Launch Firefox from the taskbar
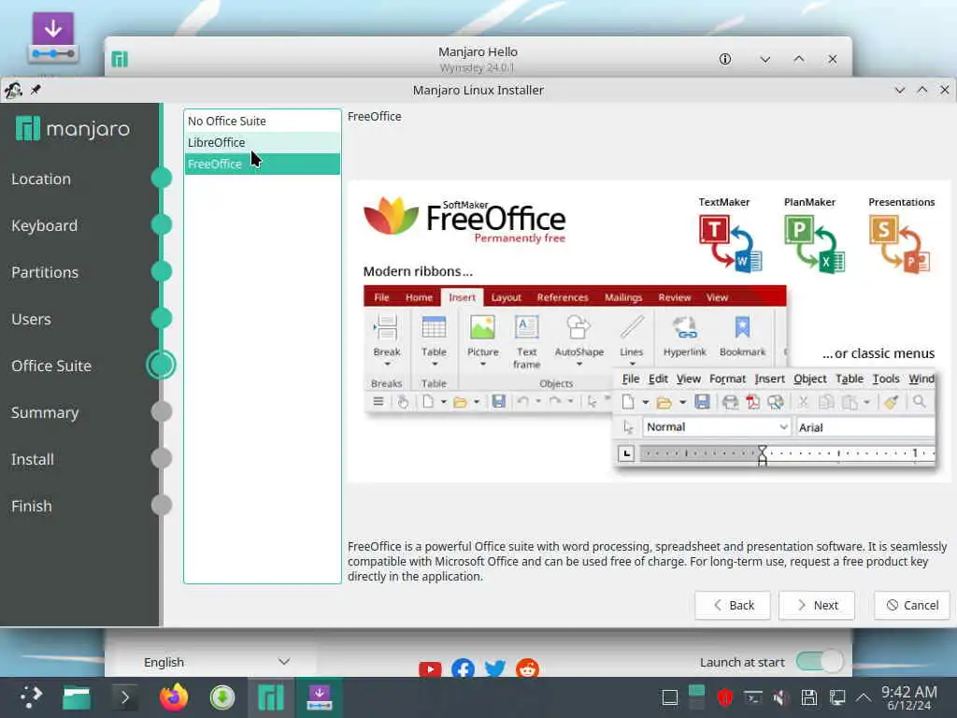957x718 pixels. pyautogui.click(x=174, y=697)
